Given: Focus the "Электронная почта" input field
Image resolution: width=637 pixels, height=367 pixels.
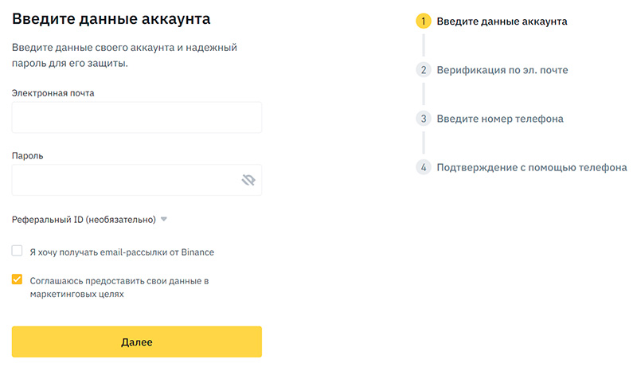Looking at the screenshot, I should (x=136, y=118).
